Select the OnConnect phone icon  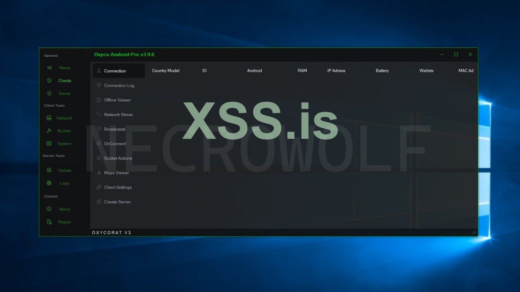click(x=99, y=144)
